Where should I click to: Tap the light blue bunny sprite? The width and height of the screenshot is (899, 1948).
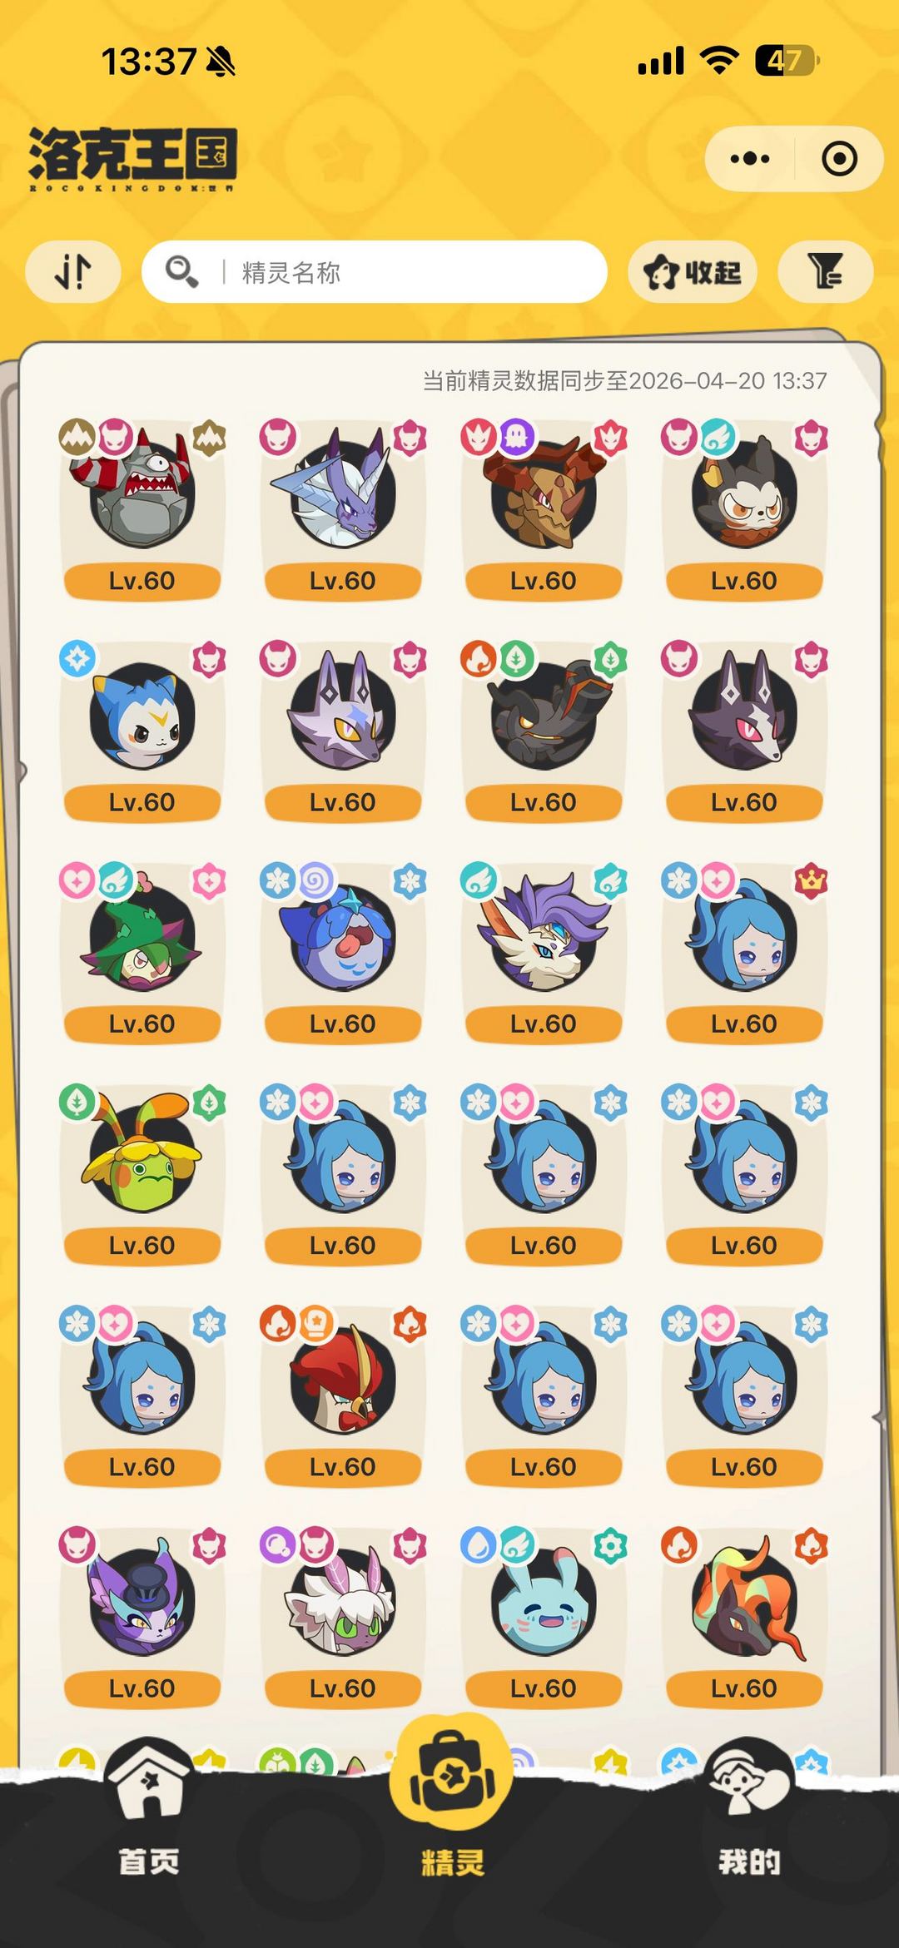(543, 1615)
